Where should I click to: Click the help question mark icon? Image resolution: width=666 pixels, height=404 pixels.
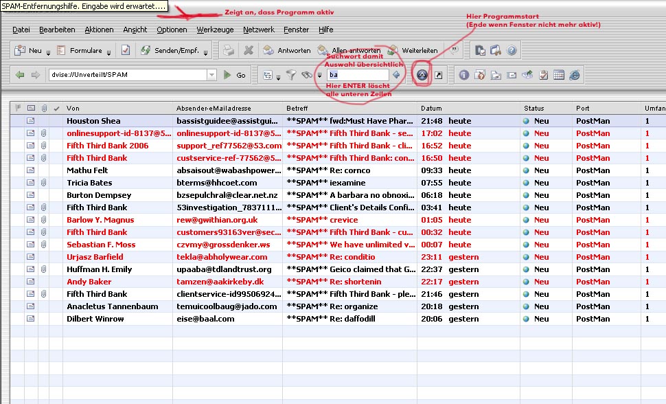[x=512, y=50]
